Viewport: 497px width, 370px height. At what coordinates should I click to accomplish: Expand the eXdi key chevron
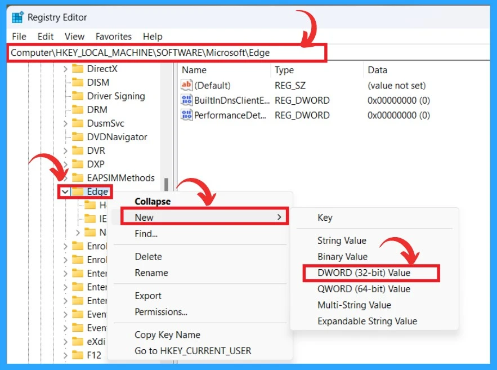click(x=65, y=341)
